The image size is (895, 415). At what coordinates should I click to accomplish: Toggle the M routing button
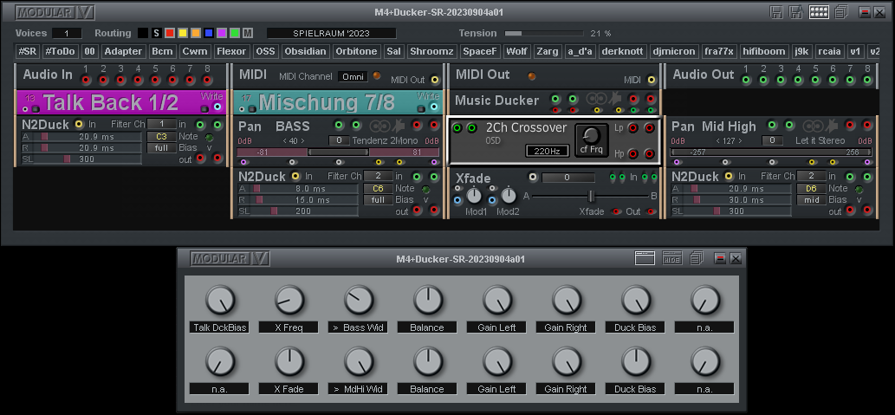click(x=249, y=33)
